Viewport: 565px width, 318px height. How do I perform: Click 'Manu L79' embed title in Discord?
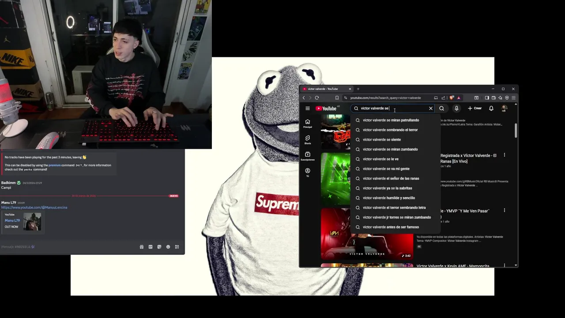12,220
